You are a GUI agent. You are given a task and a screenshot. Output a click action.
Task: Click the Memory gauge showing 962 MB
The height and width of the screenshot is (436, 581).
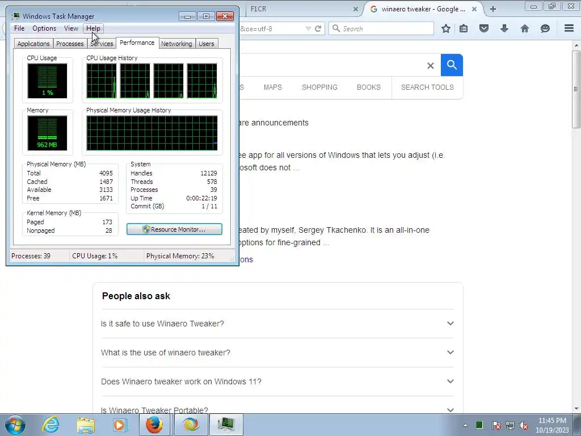(x=48, y=133)
